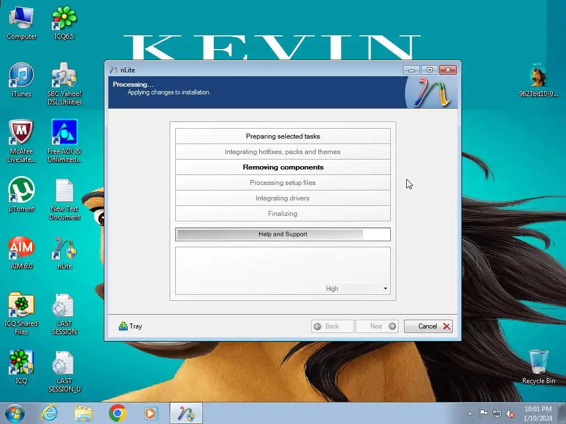Select the McAfee LiveSafe desktop icon
The image size is (566, 424).
tap(22, 141)
